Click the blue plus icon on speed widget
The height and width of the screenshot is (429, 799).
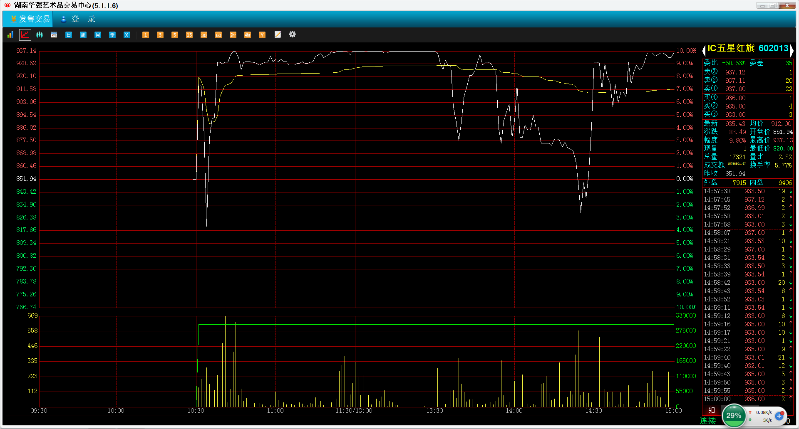tap(779, 416)
